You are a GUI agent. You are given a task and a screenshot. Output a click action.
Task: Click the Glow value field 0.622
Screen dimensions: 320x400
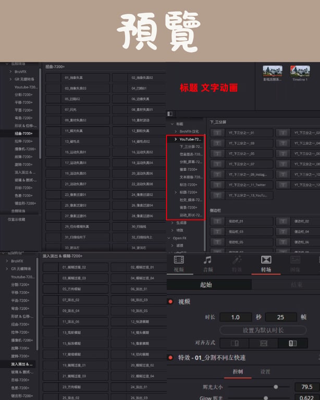tap(307, 398)
